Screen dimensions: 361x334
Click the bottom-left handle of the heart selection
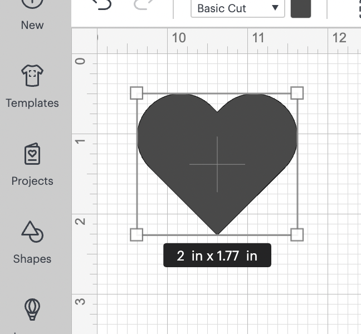pyautogui.click(x=136, y=234)
